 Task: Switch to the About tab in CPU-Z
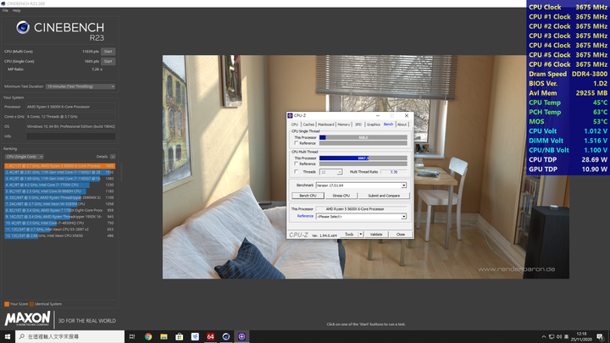click(x=402, y=124)
